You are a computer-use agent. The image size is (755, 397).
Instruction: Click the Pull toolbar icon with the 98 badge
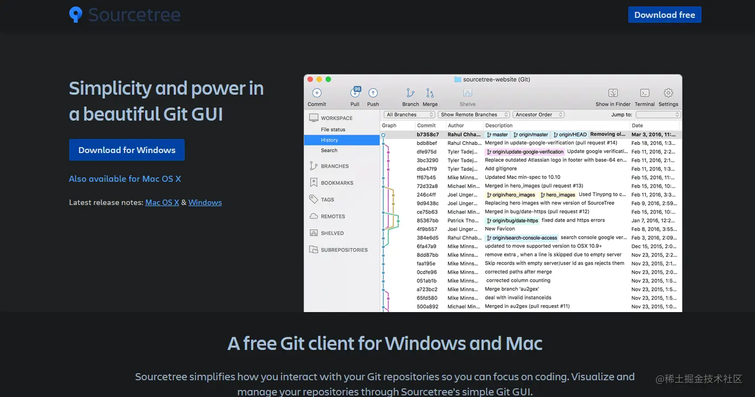pos(355,92)
